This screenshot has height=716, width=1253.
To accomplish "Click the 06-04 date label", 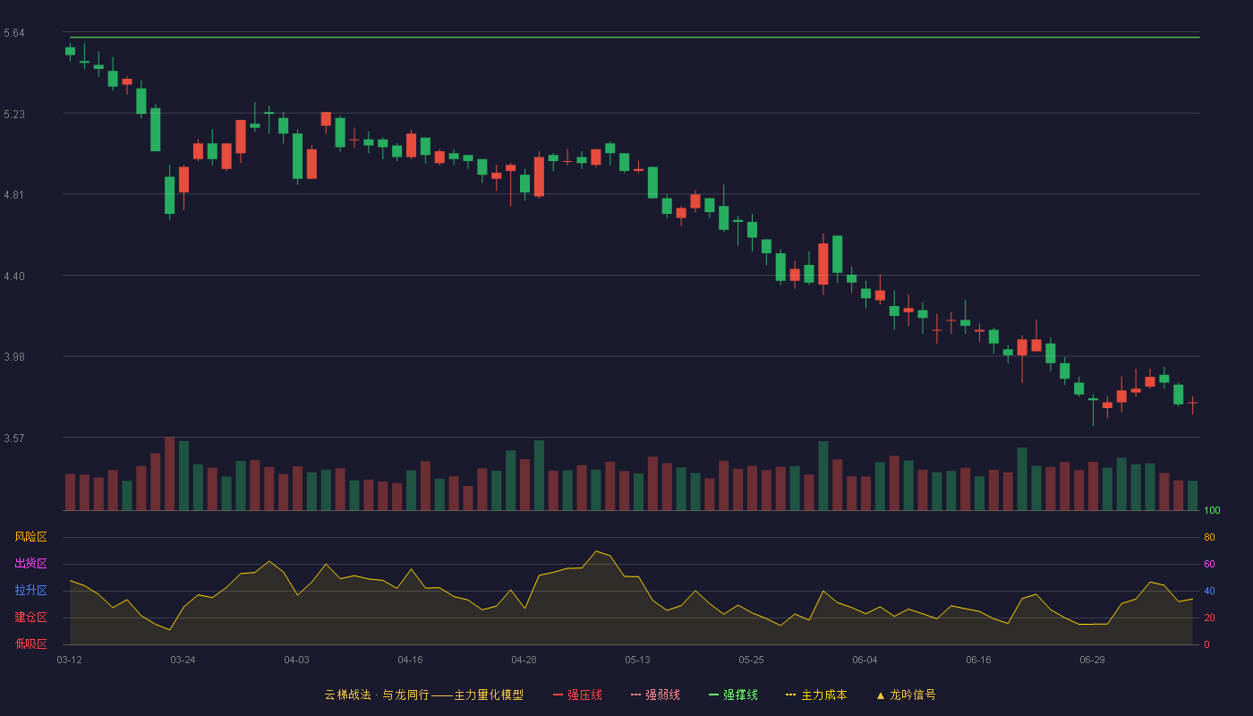I will [865, 660].
